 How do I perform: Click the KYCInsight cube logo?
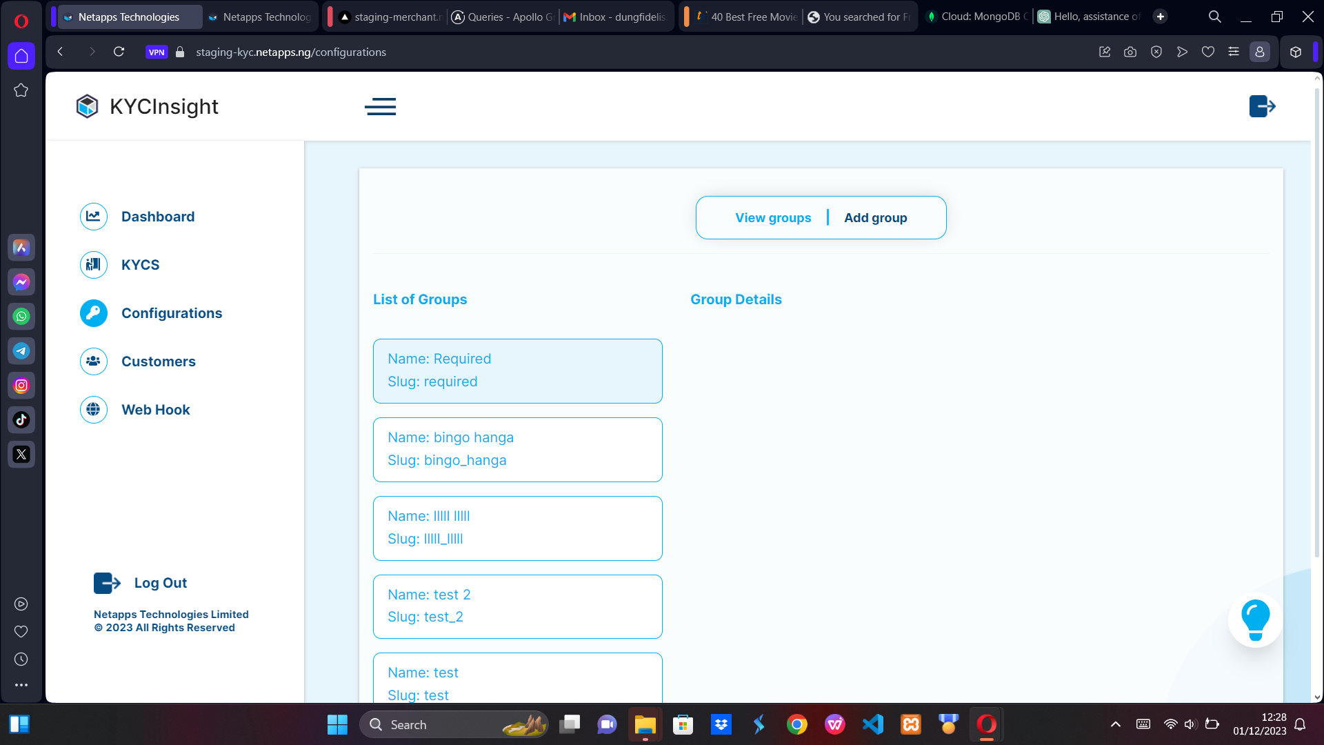[x=88, y=106]
